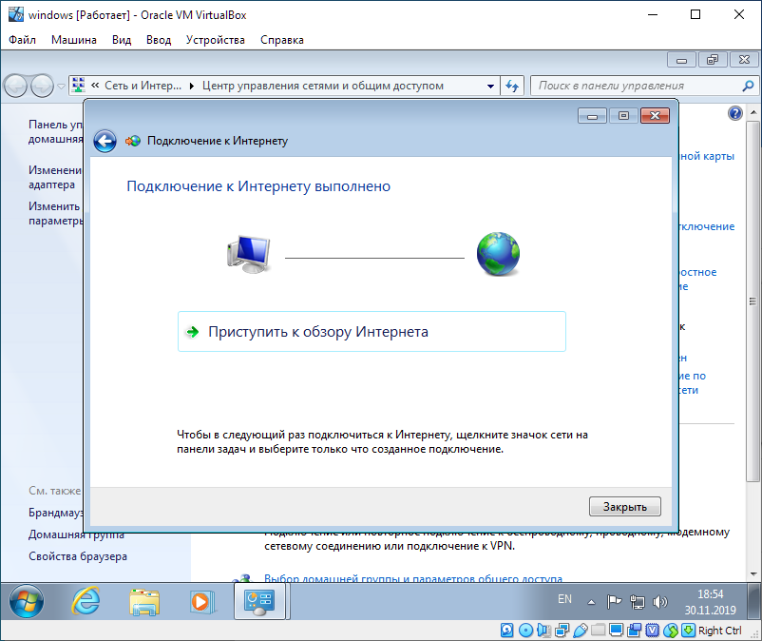
Task: Open the Windows Start menu orb
Action: (x=27, y=602)
